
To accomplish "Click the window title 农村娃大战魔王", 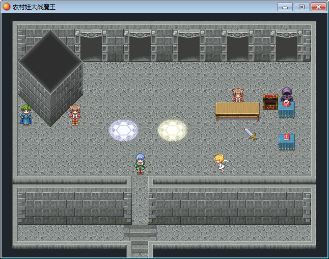I will [34, 7].
